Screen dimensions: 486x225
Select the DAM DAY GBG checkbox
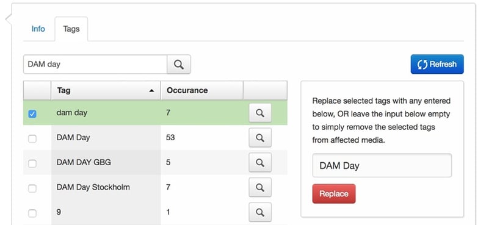point(32,163)
